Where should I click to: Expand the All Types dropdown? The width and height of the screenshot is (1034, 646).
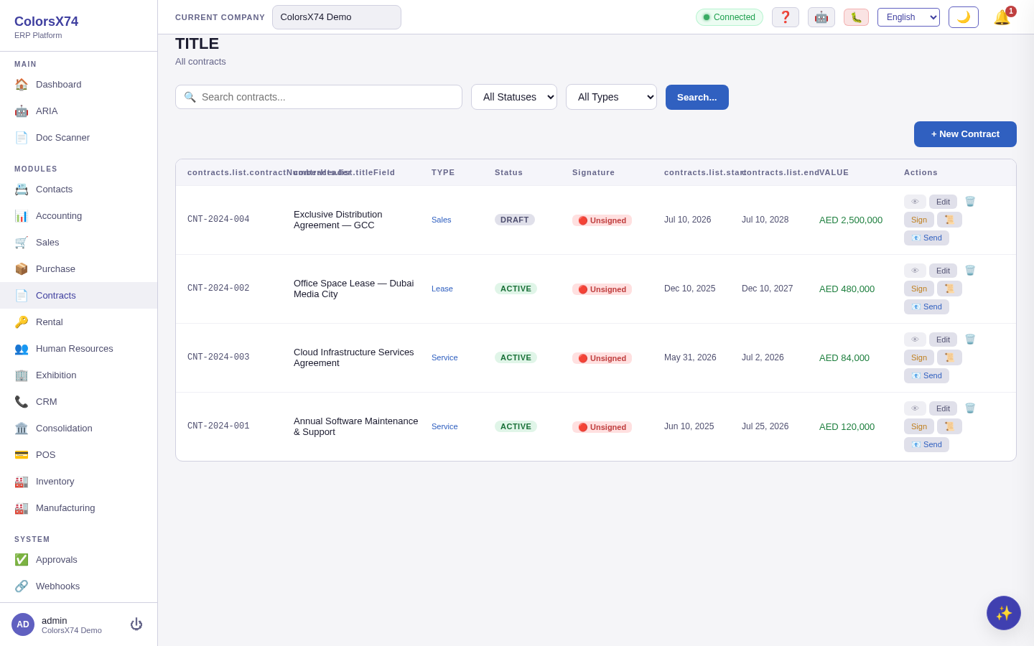(611, 97)
